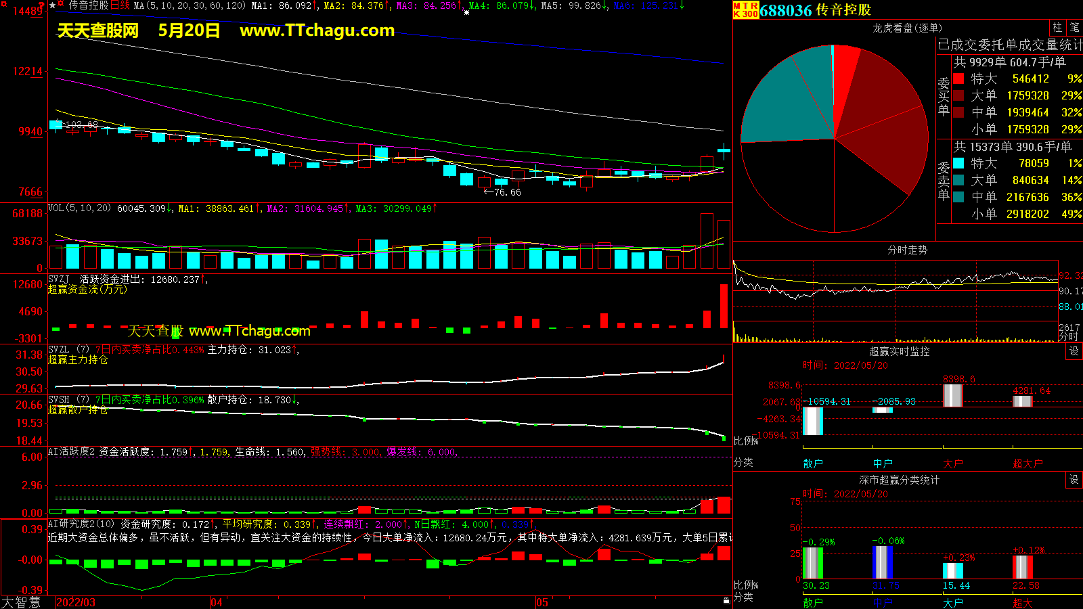Click the 大智慧 label at bottom-left
Viewport: 1083px width, 609px height.
(x=21, y=602)
